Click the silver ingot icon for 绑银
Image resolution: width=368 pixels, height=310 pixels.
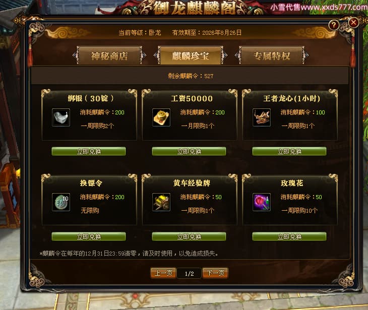pyautogui.click(x=61, y=117)
